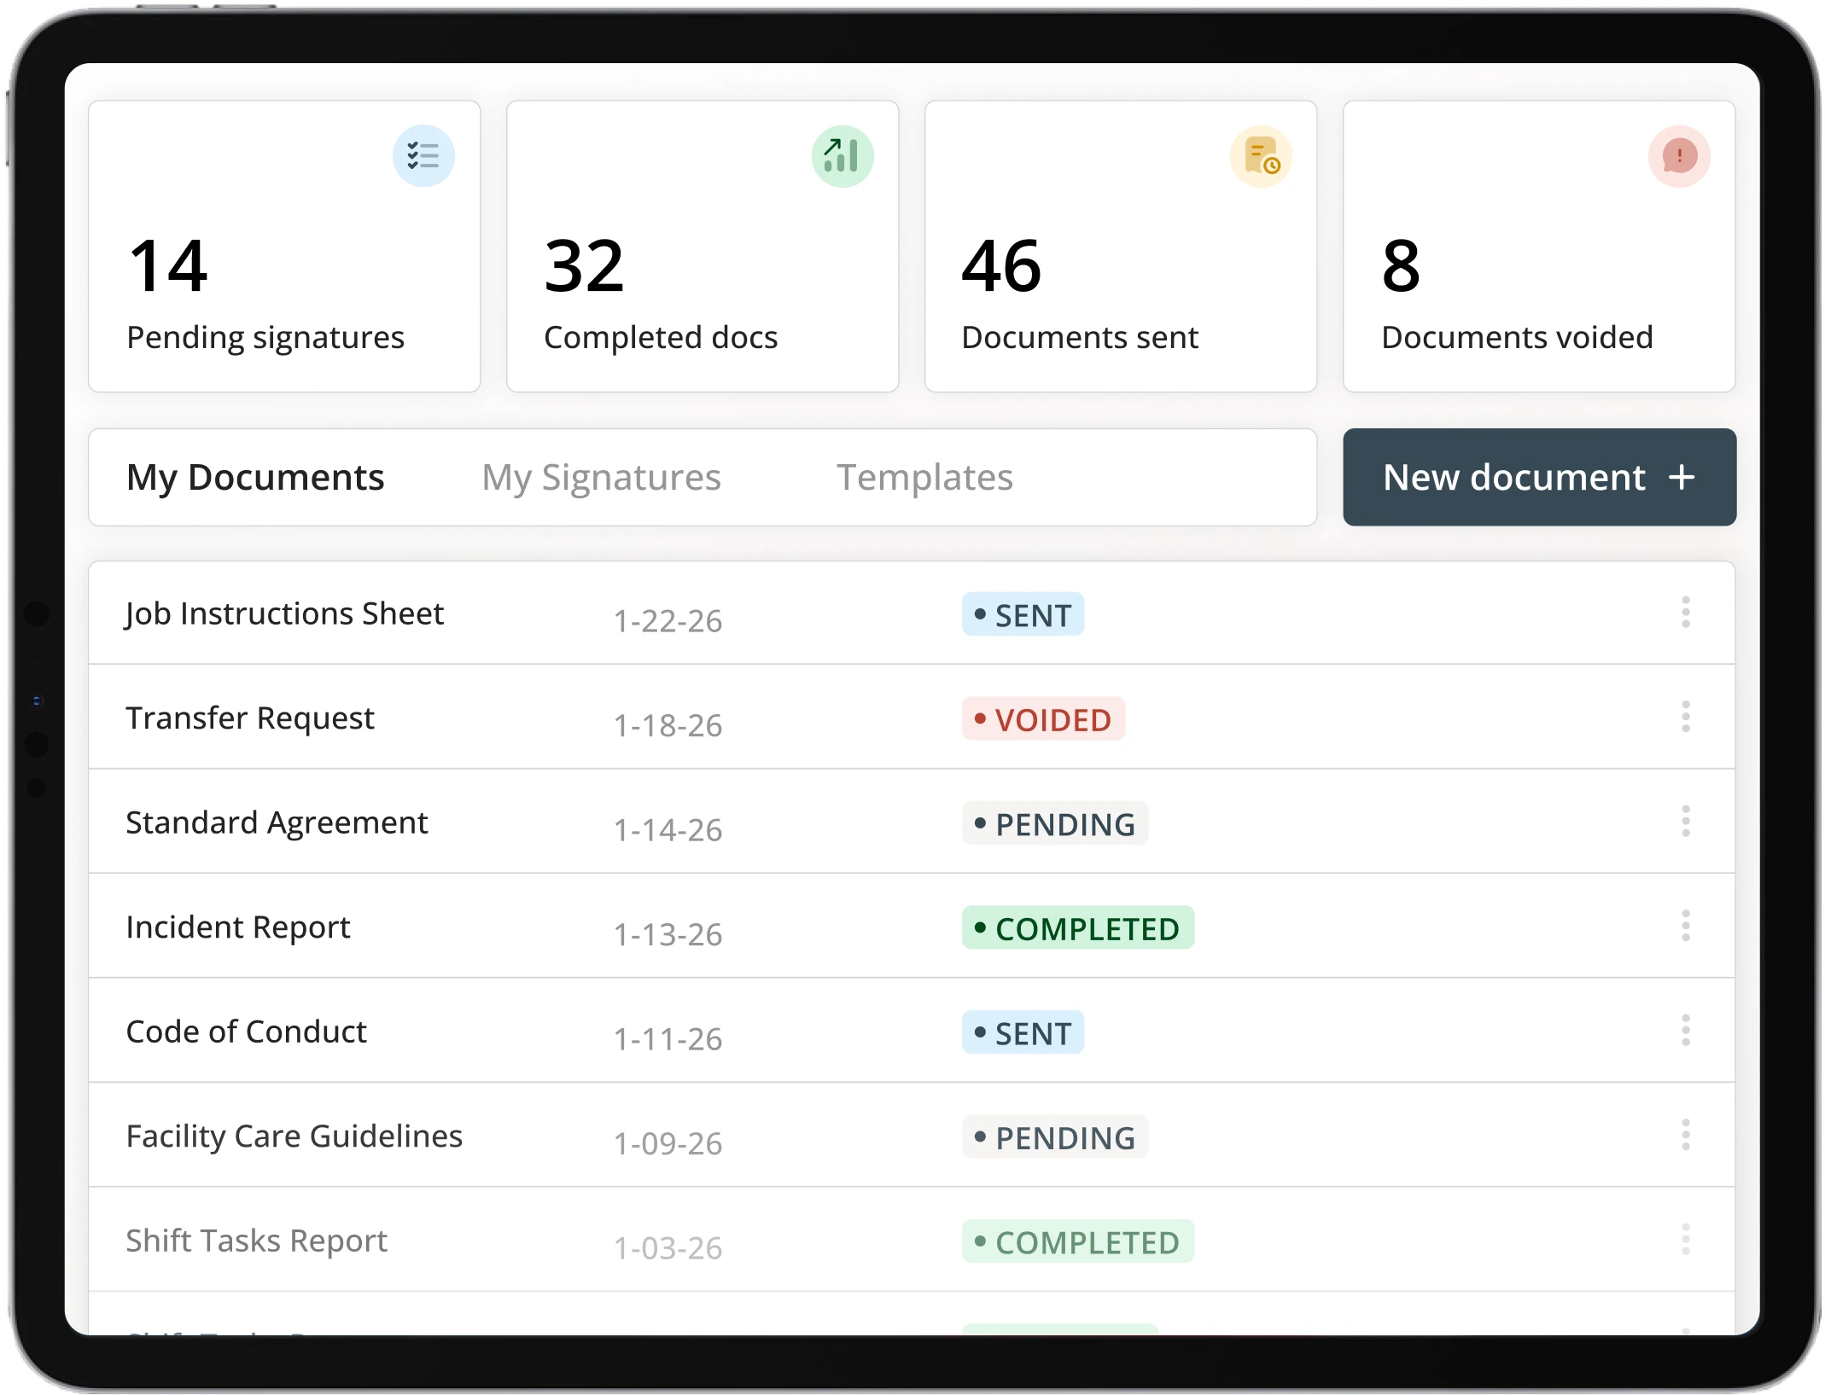The image size is (1825, 1395).
Task: Click the completed docs chart icon
Action: (x=842, y=156)
